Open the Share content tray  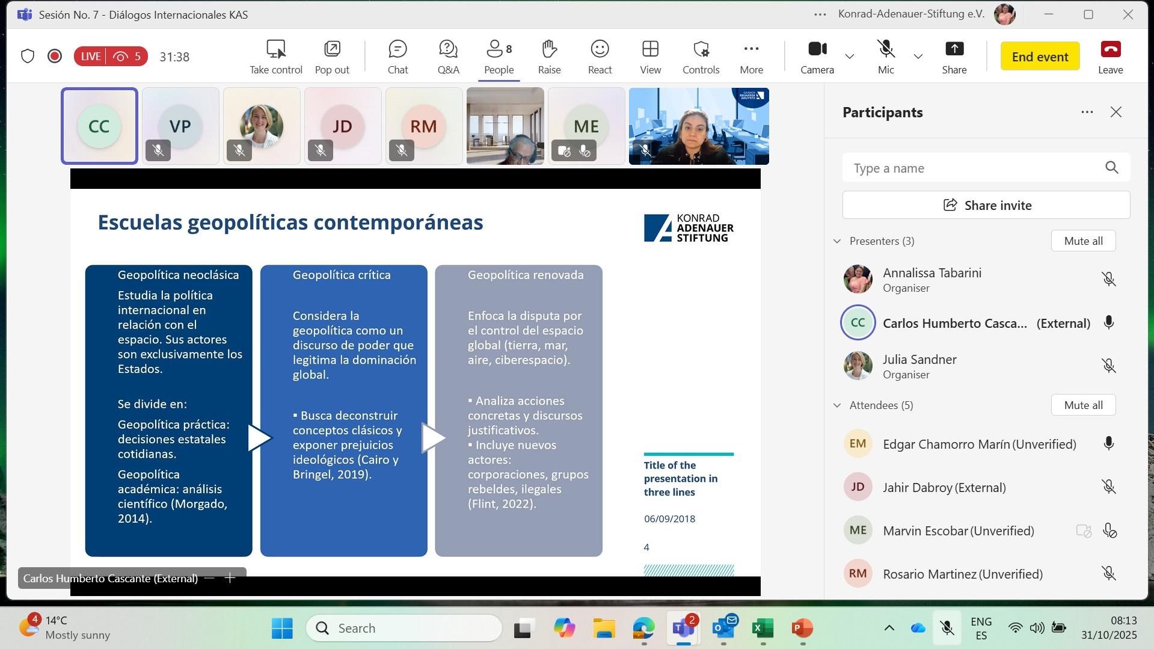(954, 57)
